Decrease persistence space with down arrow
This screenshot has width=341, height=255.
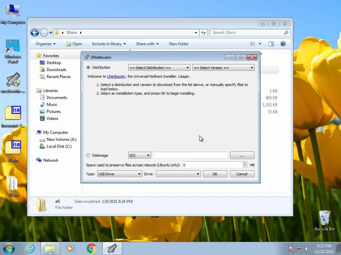(245, 166)
